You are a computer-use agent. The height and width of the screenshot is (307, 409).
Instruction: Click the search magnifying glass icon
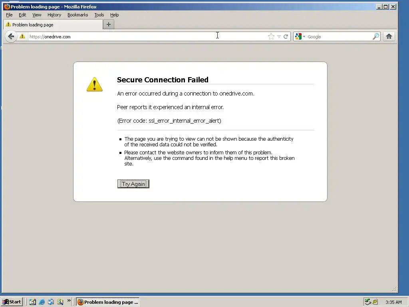(x=376, y=36)
